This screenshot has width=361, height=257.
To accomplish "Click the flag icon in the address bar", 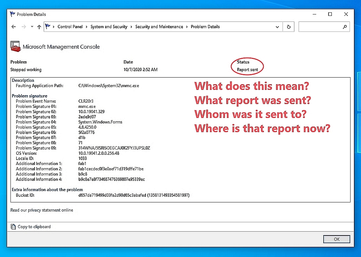I will 48,26.
